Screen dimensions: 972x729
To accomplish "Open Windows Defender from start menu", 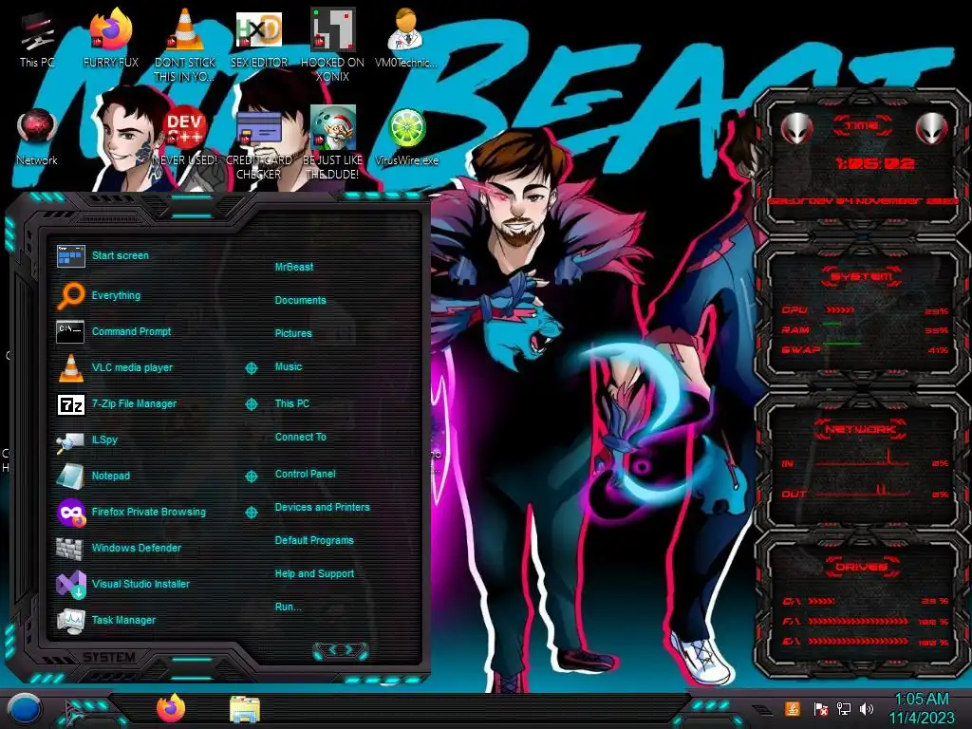I will pos(119,548).
